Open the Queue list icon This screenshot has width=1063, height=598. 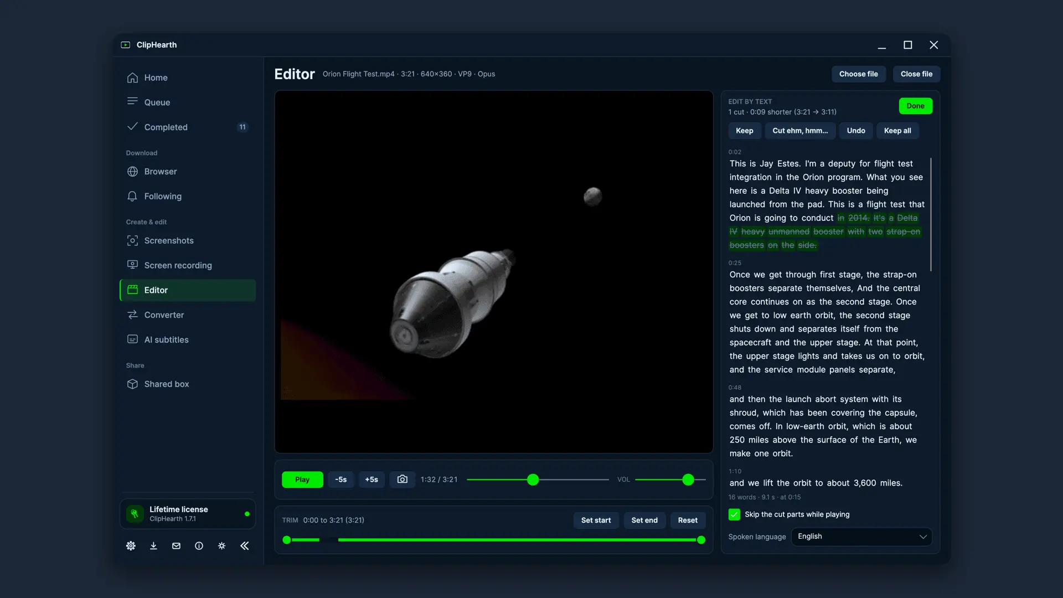click(x=132, y=102)
